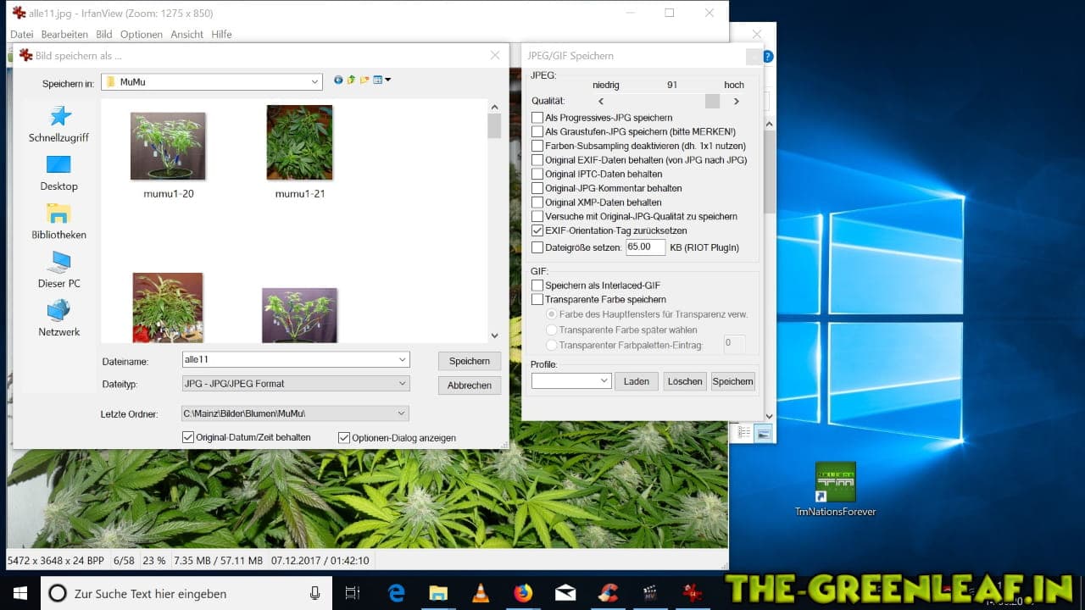Uncheck EXIF-Orientation-Tag zurücksetzen
The height and width of the screenshot is (610, 1085).
(x=537, y=230)
